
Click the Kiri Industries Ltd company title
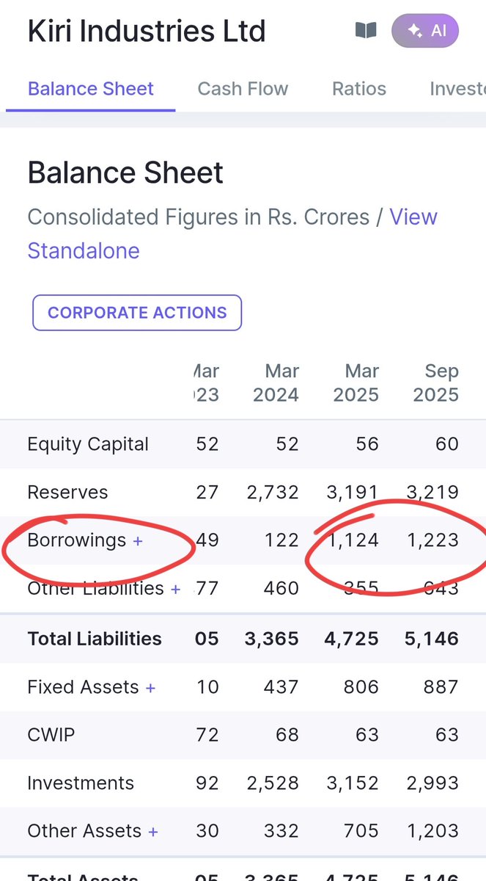click(147, 31)
